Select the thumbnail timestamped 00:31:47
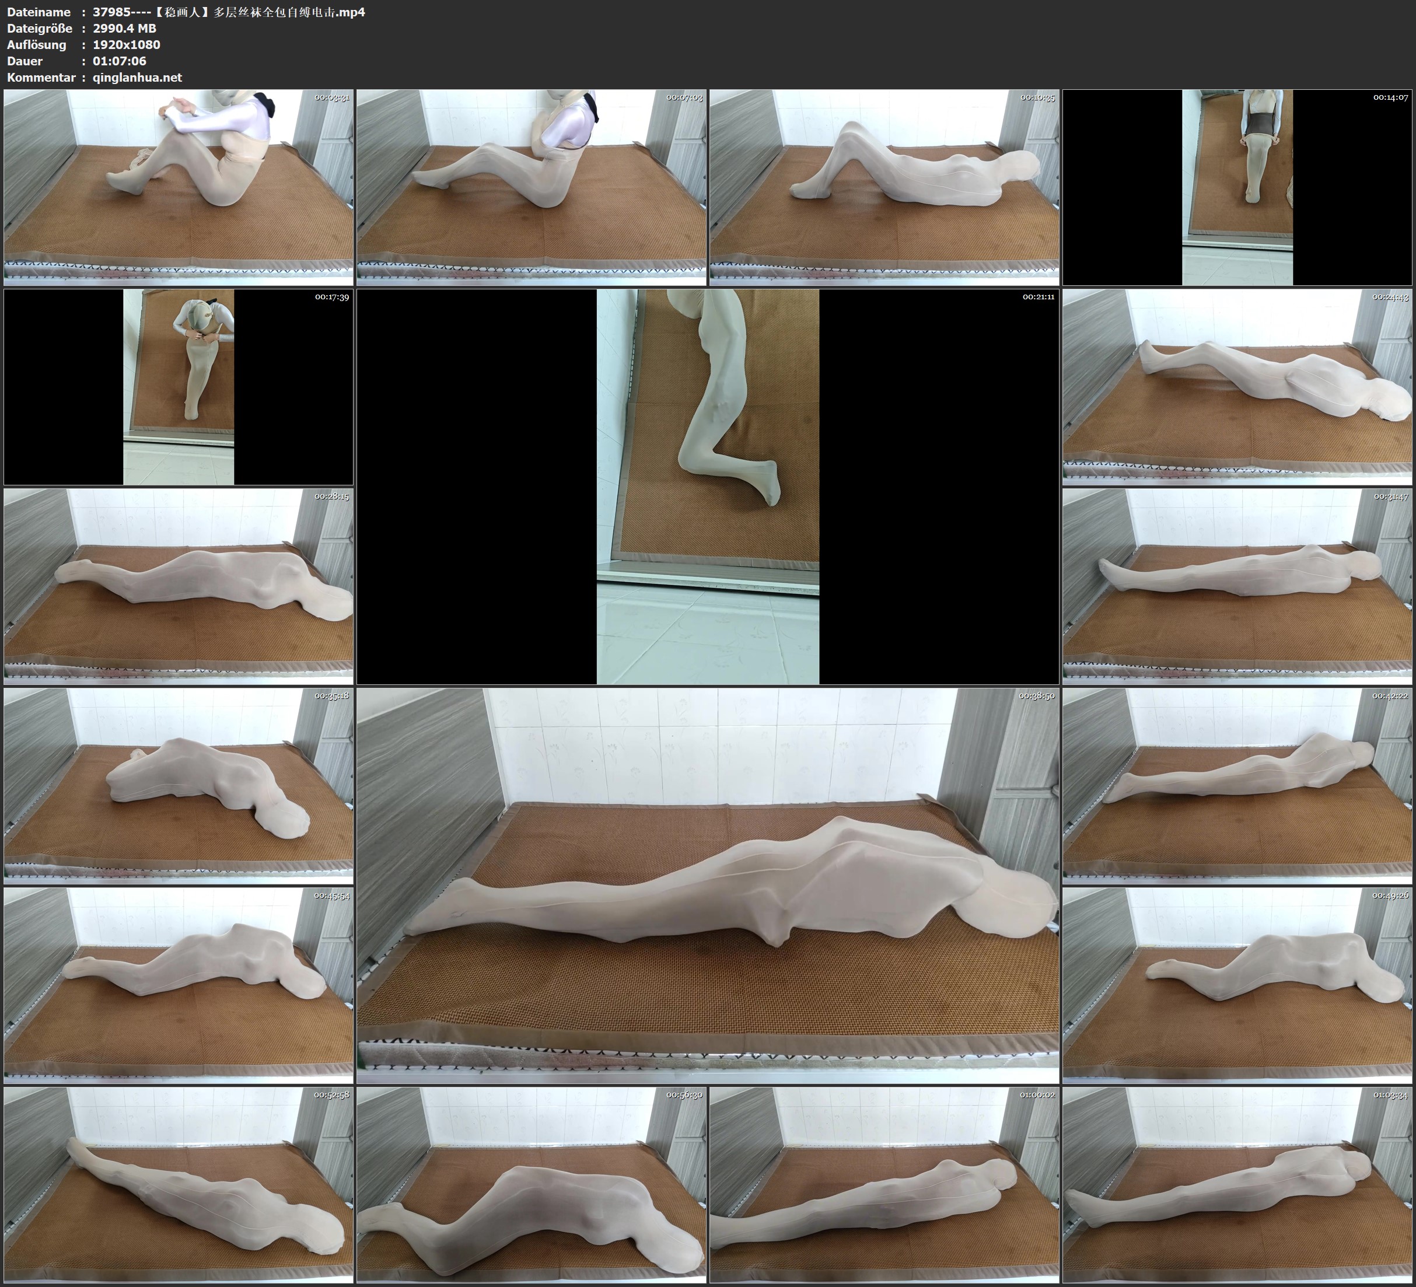Image resolution: width=1416 pixels, height=1287 pixels. [x=1237, y=586]
